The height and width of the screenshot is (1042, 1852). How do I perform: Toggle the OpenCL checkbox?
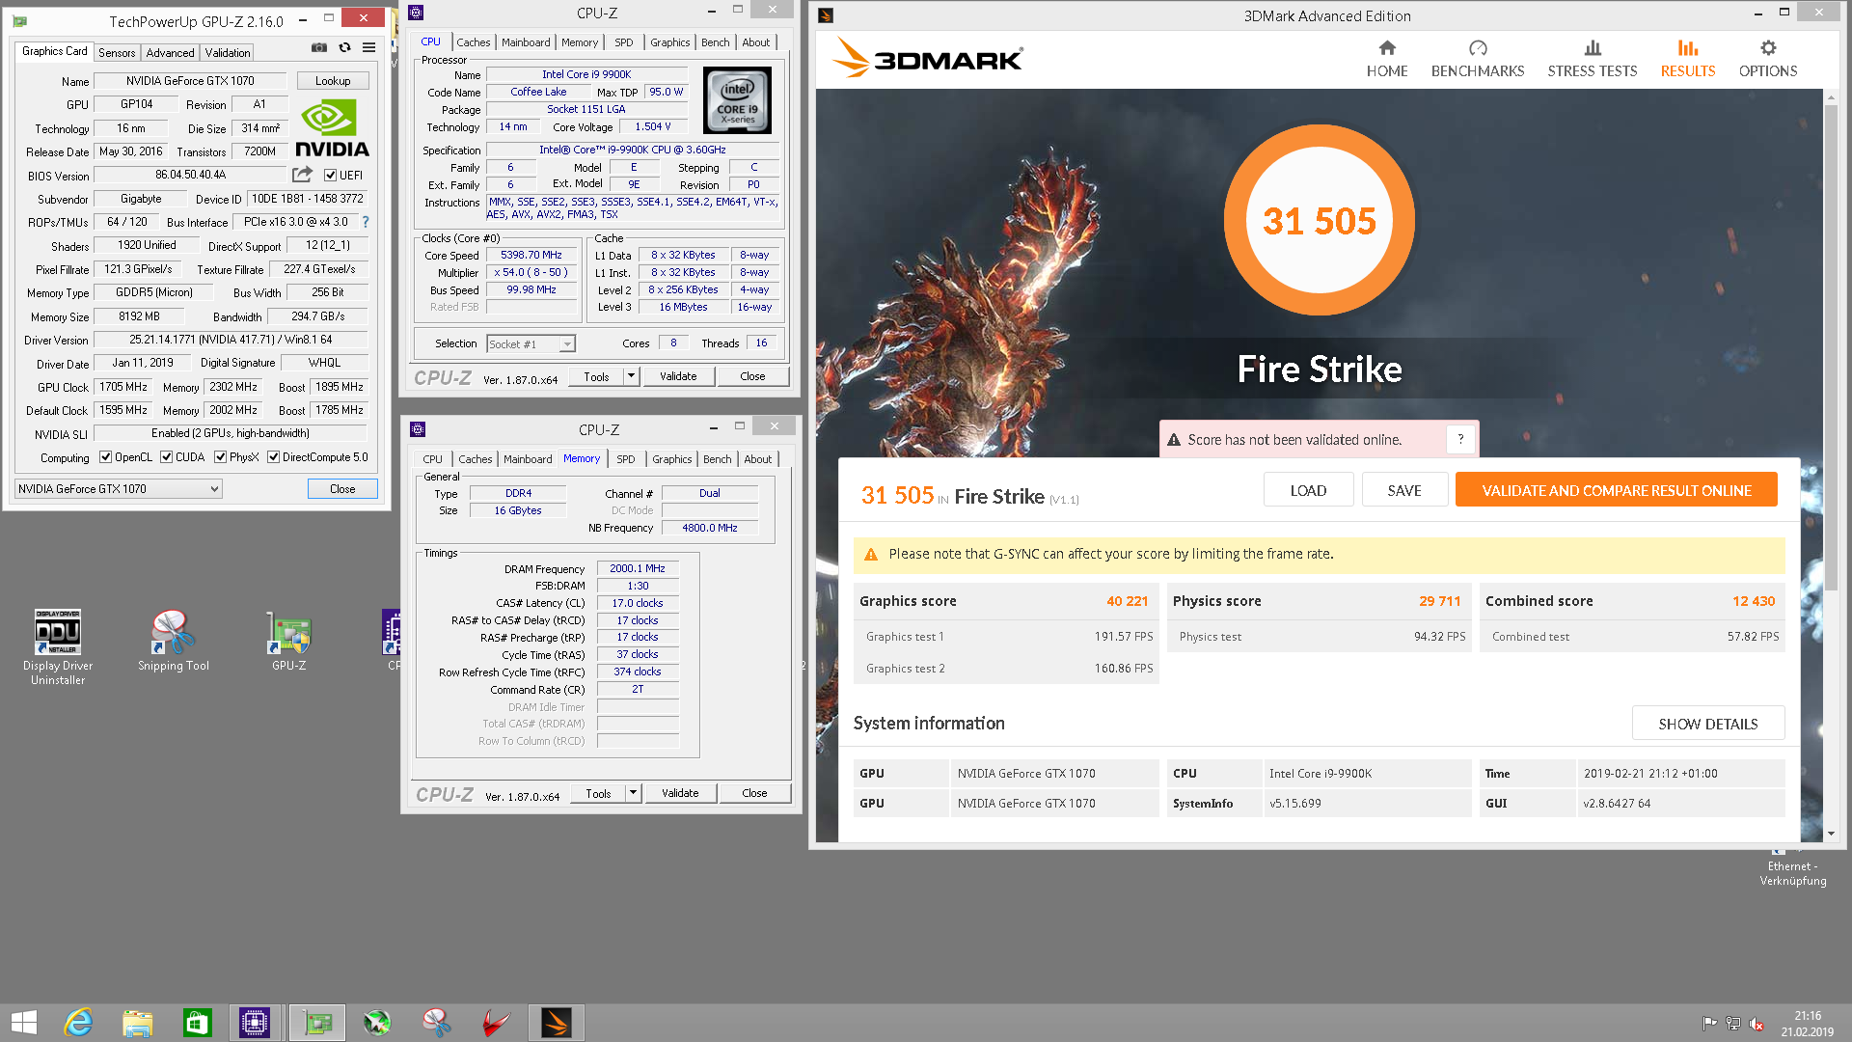coord(106,457)
